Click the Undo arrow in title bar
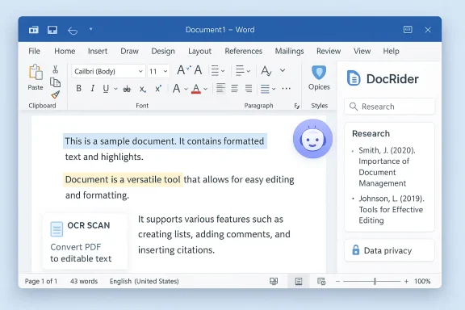465x310 pixels. [73, 30]
